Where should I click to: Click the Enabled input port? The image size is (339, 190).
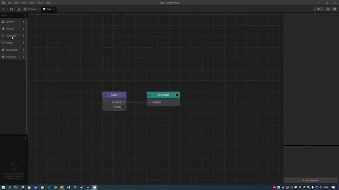pos(149,102)
